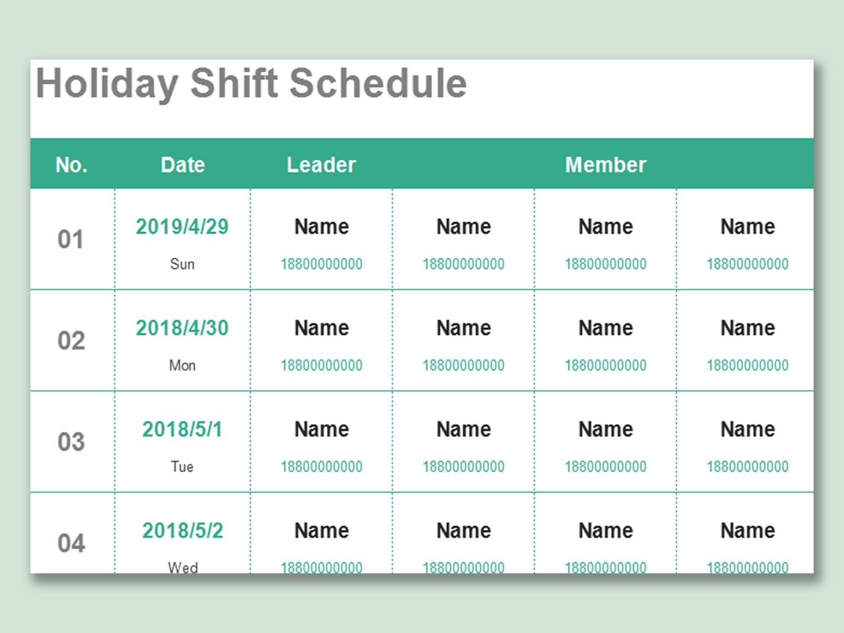Click the Sun weekday label

pyautogui.click(x=182, y=264)
